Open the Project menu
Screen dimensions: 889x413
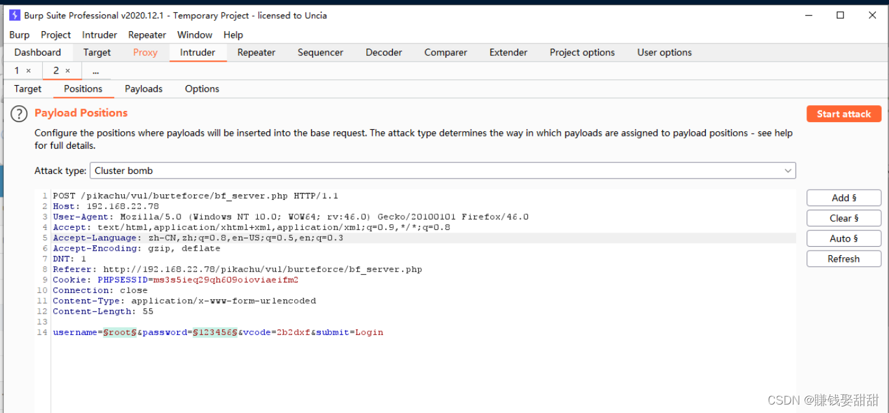point(56,35)
